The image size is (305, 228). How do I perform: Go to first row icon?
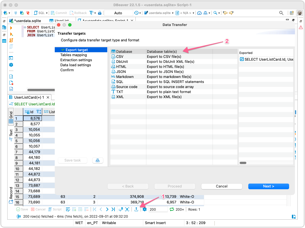pos(95,209)
